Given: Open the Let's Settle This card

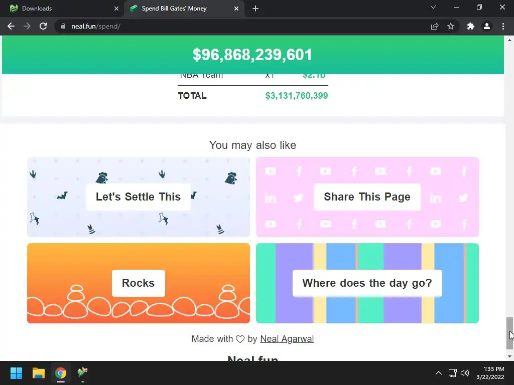Looking at the screenshot, I should (x=139, y=197).
